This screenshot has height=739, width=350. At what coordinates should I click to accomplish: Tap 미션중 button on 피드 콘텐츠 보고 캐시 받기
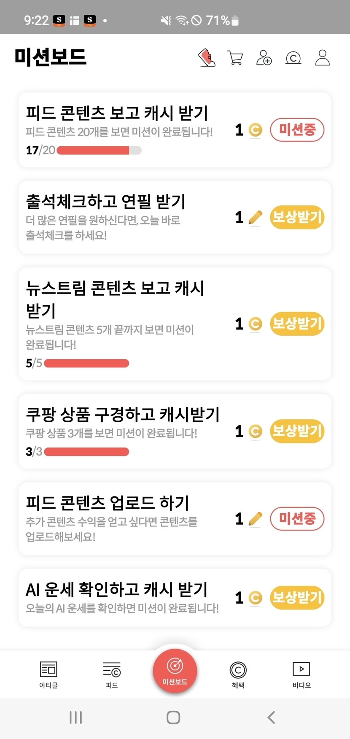(297, 129)
